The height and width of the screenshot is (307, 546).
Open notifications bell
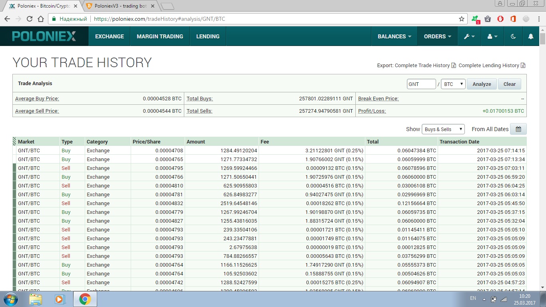[x=531, y=36]
